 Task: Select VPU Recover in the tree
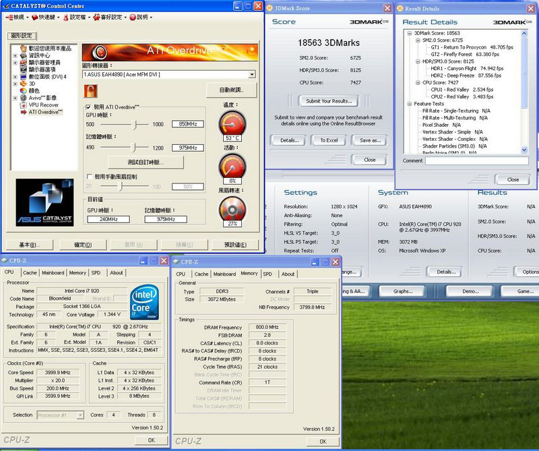pos(43,105)
